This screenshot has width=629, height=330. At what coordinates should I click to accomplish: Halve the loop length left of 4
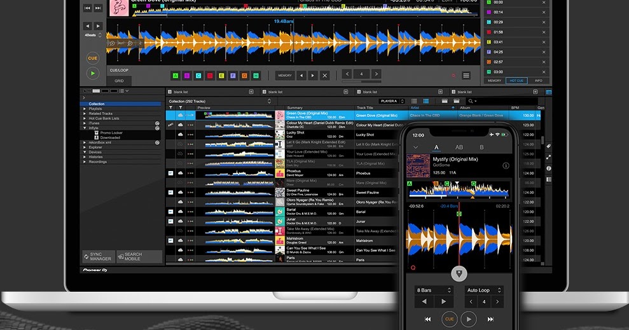coord(347,74)
